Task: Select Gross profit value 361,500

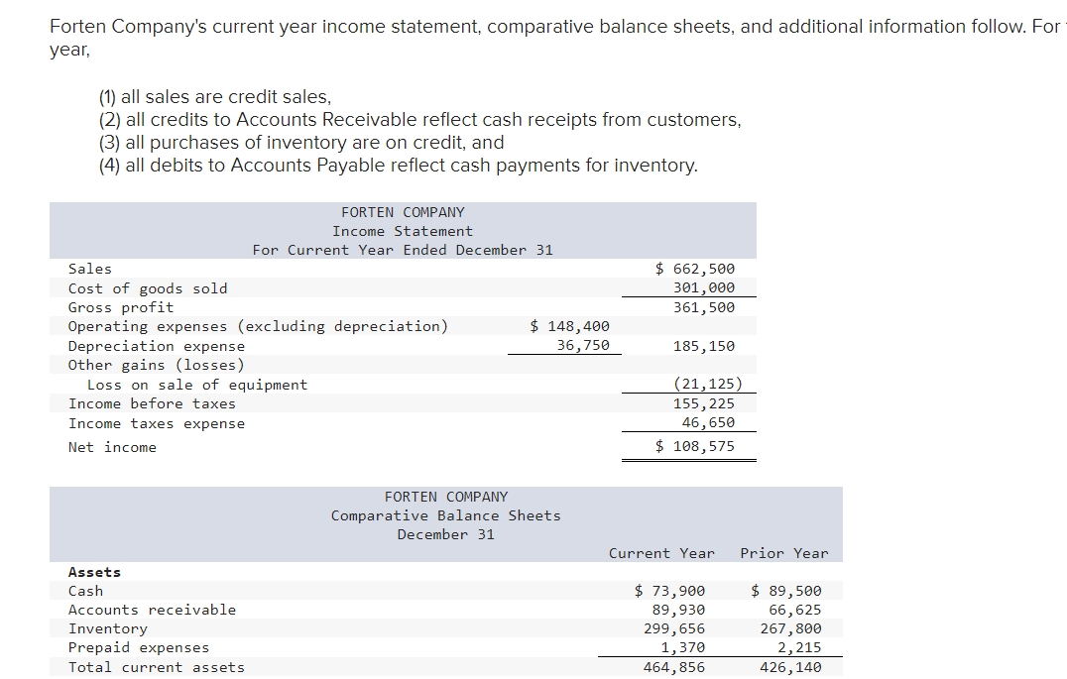Action: click(704, 307)
